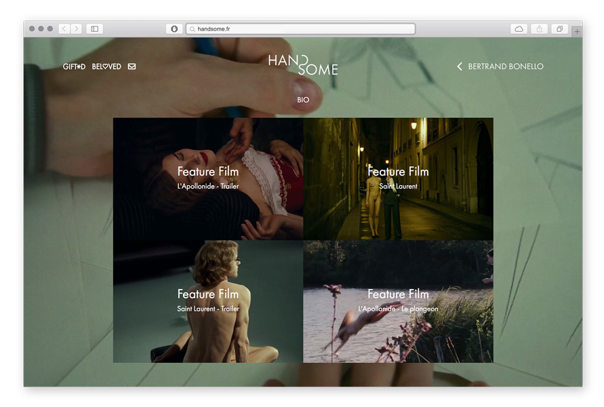Click the HANDSOME logo

pyautogui.click(x=302, y=64)
